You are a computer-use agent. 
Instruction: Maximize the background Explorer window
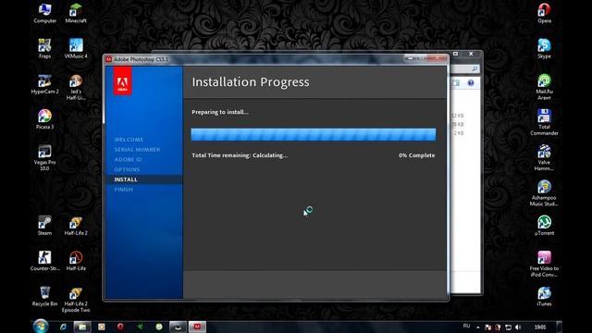456,54
